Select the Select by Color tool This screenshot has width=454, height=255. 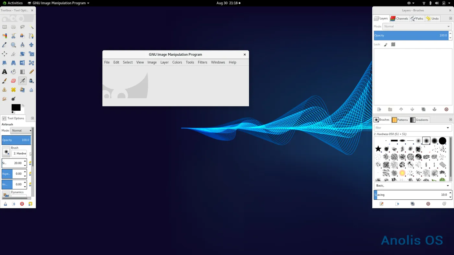(x=5, y=36)
